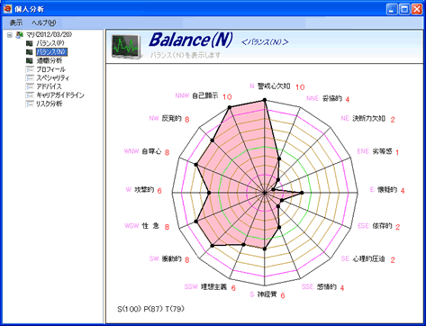This screenshot has height=326, width=426.
Task: Click the monitor icon next to バランス(N)
Action: 29,52
